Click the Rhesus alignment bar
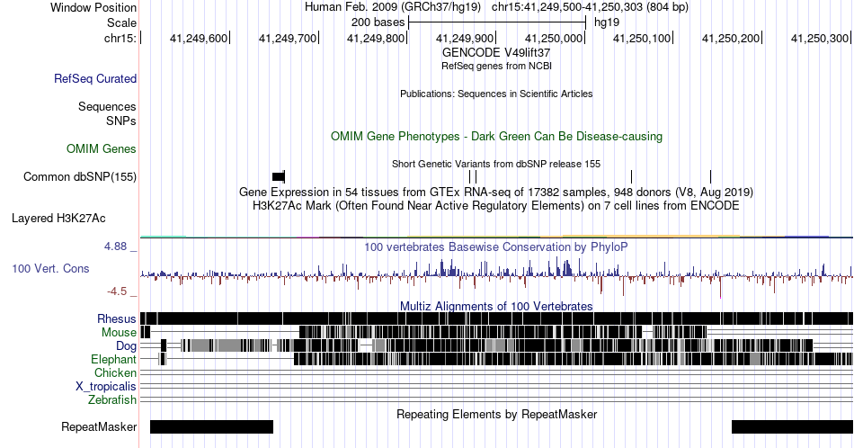854x448 pixels. click(496, 318)
